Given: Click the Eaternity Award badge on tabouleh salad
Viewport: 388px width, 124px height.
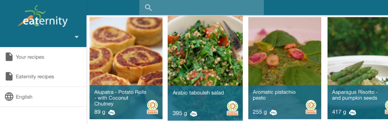Looking at the screenshot, I should point(232,108).
